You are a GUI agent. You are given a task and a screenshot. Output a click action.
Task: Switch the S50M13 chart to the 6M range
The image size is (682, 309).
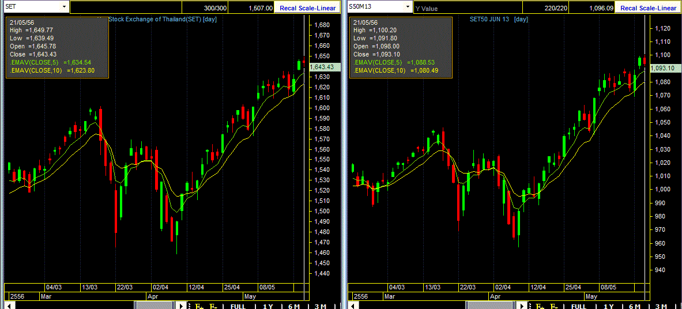(x=635, y=306)
